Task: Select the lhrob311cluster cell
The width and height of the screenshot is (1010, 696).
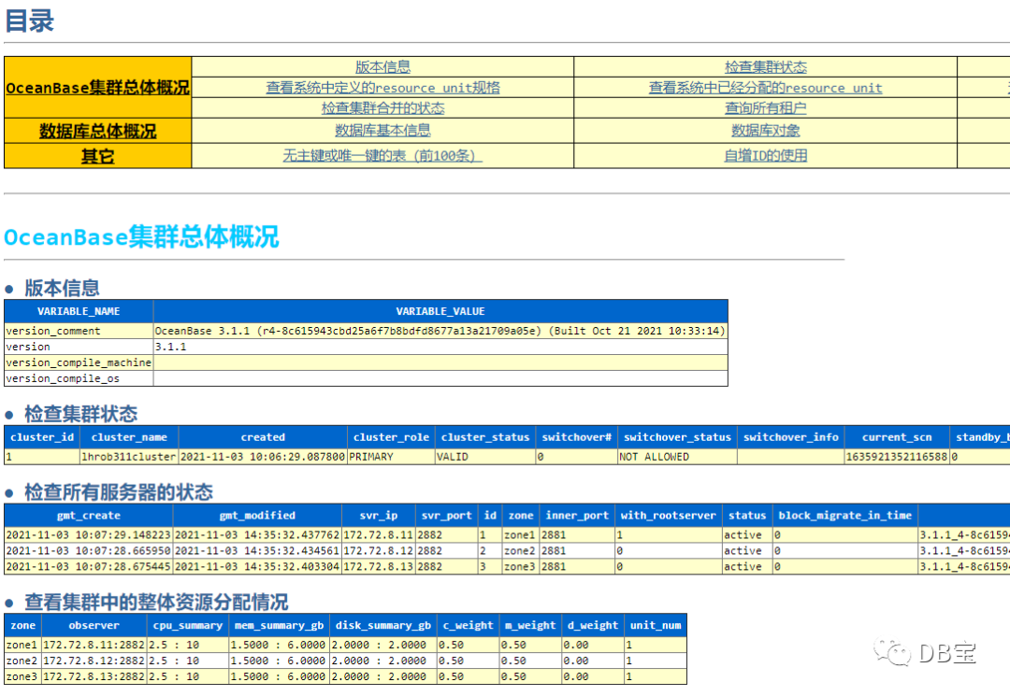Action: (129, 457)
